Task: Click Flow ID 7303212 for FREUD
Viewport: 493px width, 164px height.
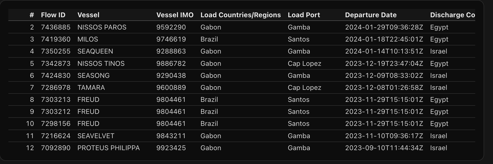Action: coord(56,112)
